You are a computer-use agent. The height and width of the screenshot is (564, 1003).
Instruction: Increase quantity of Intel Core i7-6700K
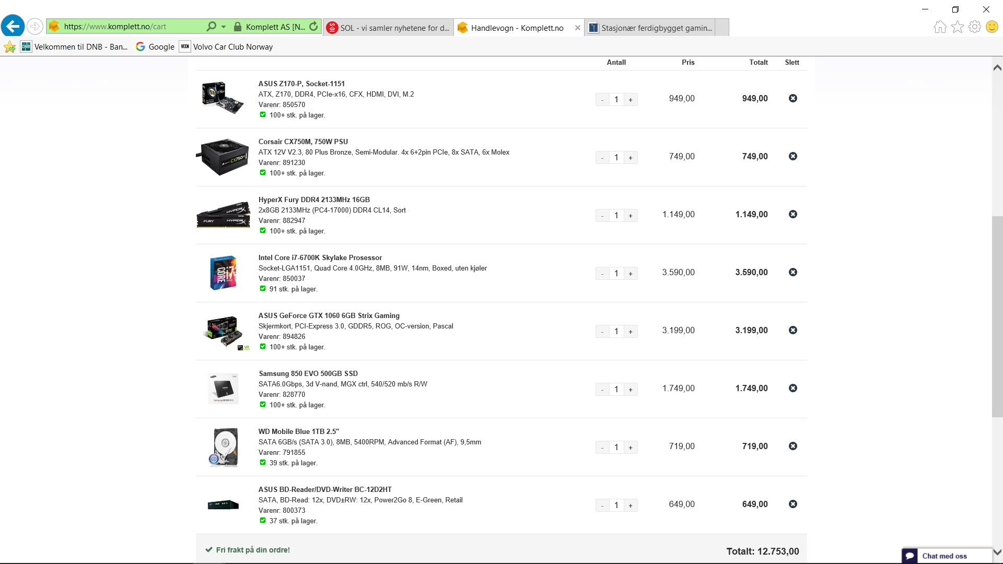(631, 274)
